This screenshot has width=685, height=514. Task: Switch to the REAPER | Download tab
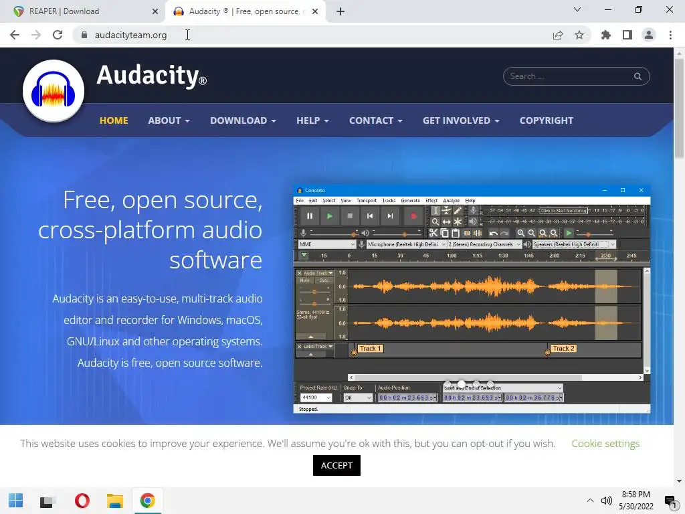83,11
